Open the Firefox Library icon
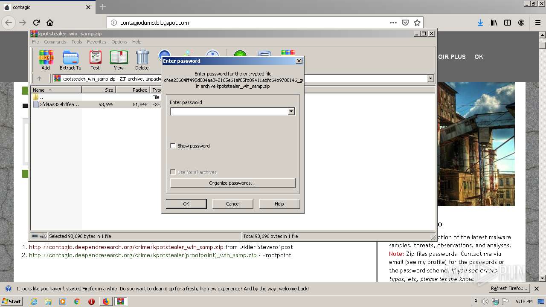The height and width of the screenshot is (307, 546). click(494, 23)
